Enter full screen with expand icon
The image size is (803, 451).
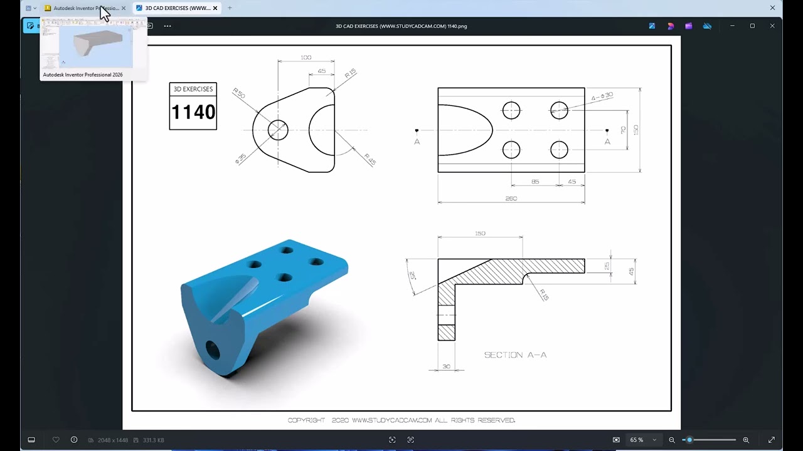coord(772,440)
